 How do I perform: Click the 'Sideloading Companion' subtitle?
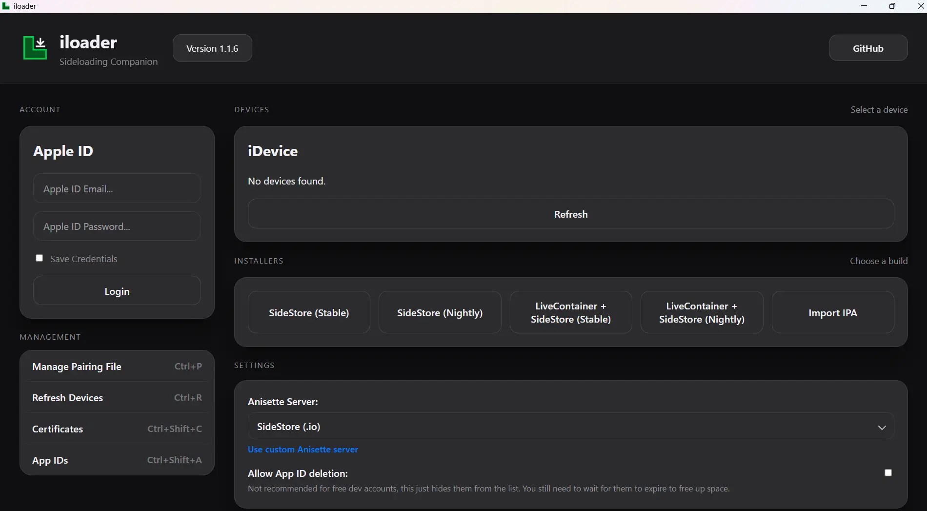pos(108,61)
